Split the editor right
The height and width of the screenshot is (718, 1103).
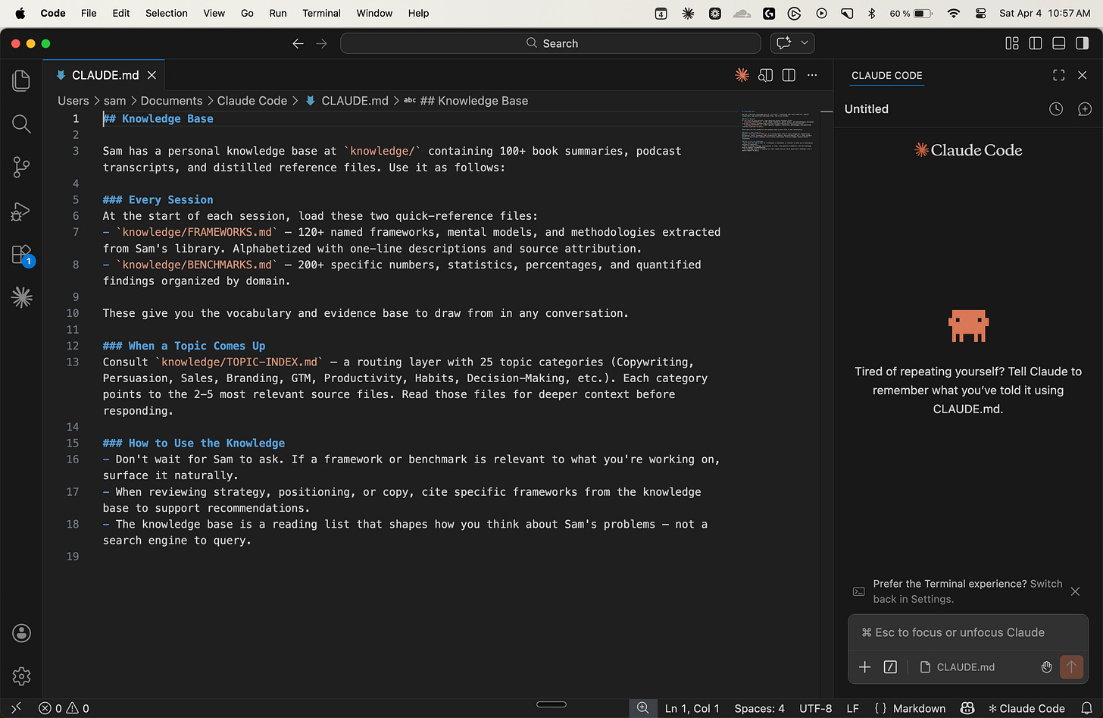[x=789, y=75]
